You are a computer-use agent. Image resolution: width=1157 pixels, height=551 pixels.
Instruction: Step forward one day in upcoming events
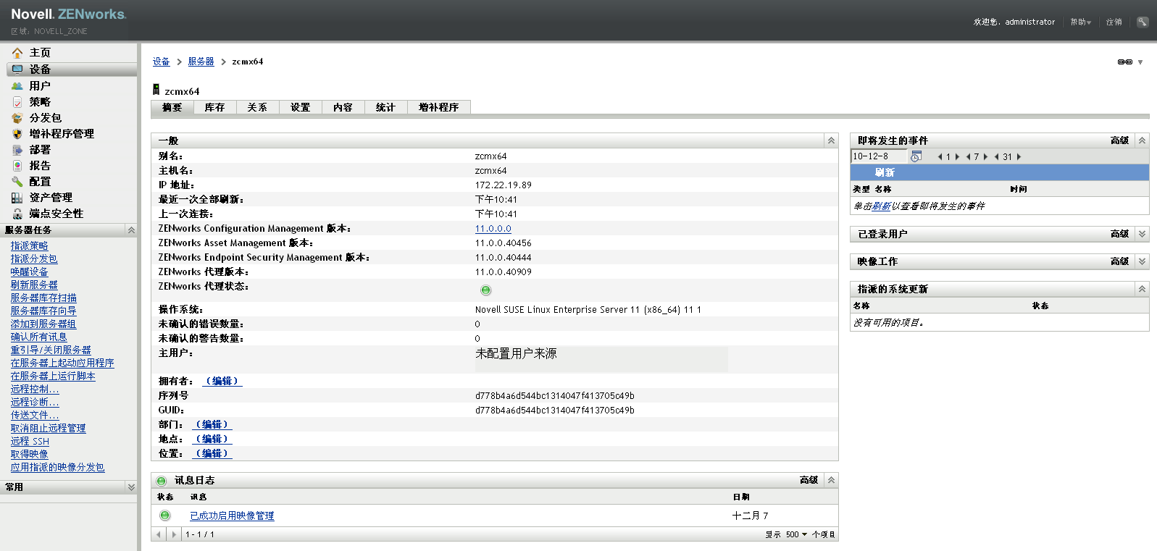(958, 156)
